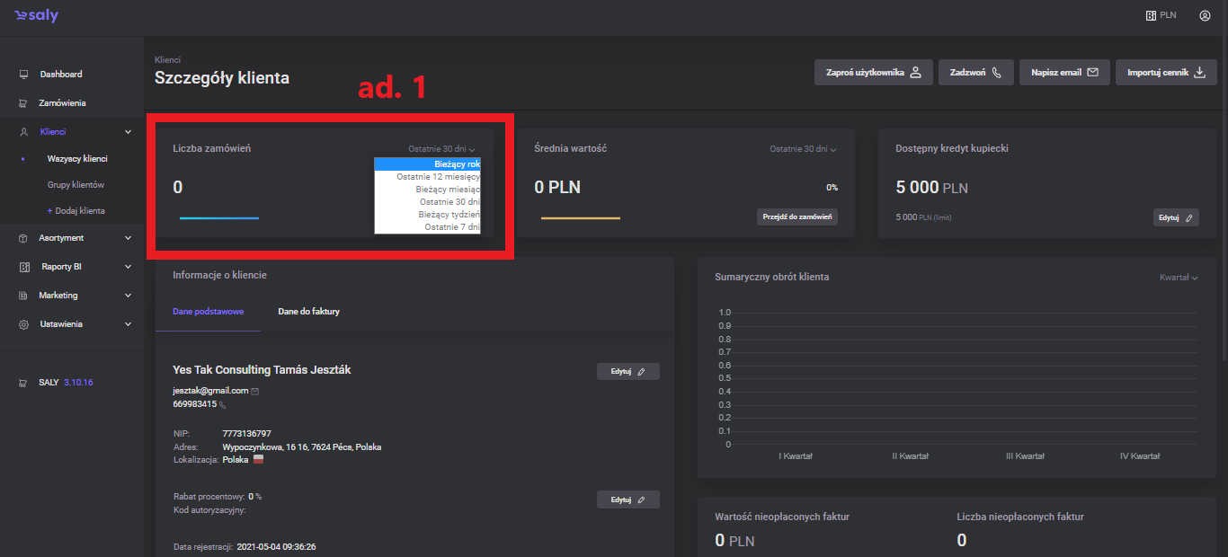1228x557 pixels.
Task: Click the SALY logo
Action: click(x=36, y=16)
